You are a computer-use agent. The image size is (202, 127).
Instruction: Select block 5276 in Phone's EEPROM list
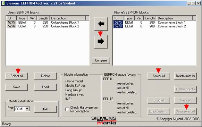[118, 26]
